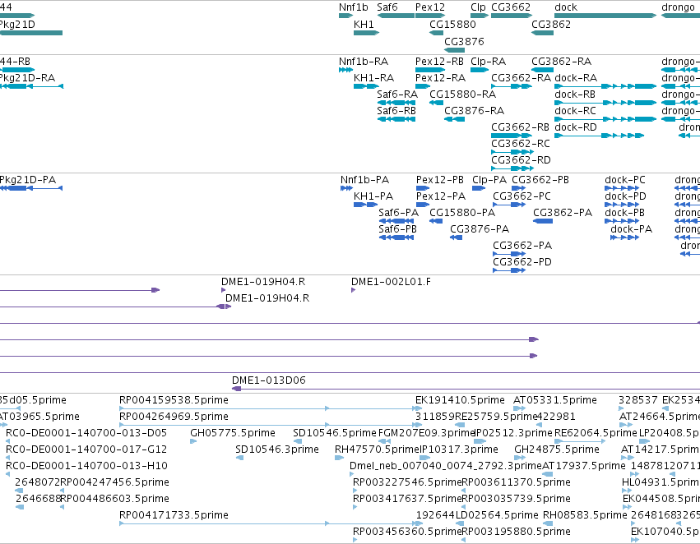
Task: Click the CG15880-RA transcript
Action: (436, 103)
